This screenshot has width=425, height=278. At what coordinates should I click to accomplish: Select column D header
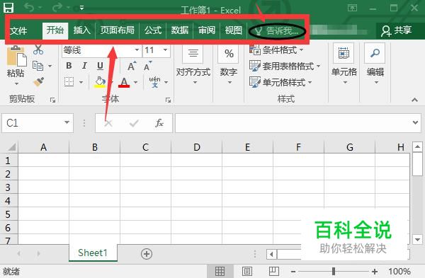(197, 147)
